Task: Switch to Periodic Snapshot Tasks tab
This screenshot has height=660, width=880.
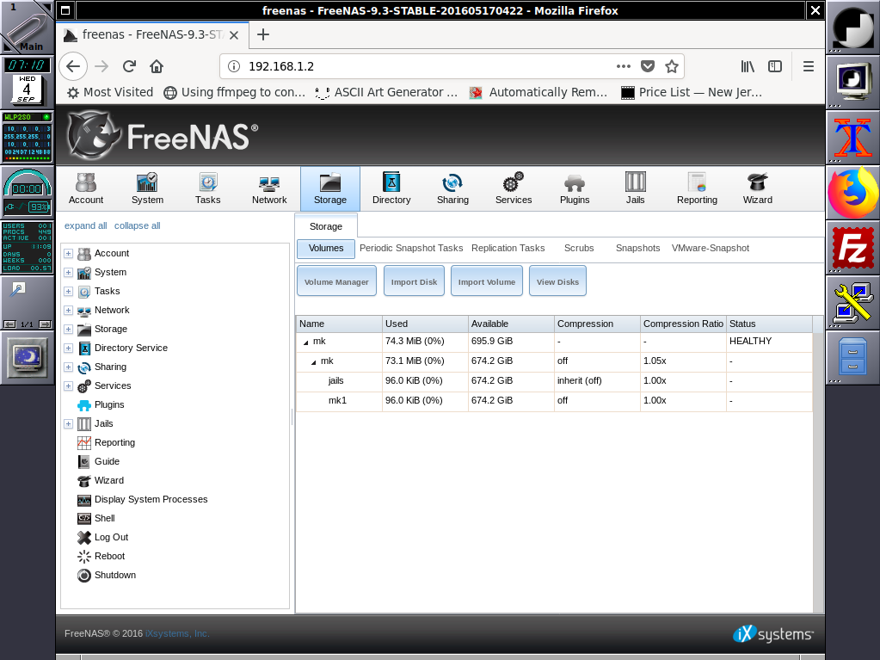Action: point(411,248)
